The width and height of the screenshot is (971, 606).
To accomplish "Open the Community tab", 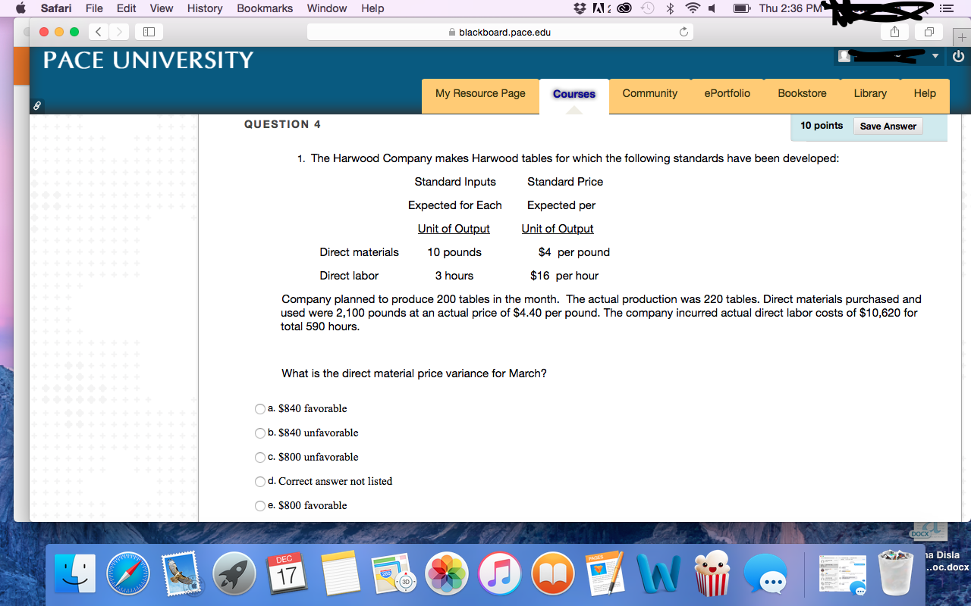I will click(650, 95).
